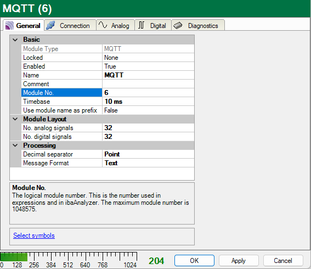Select the Use module name as prefix value False
The height and width of the screenshot is (269, 311).
tap(148, 110)
